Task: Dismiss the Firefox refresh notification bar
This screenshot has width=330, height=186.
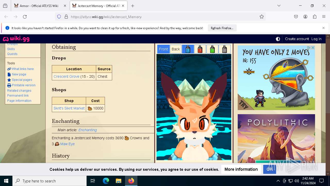Action: [x=324, y=28]
